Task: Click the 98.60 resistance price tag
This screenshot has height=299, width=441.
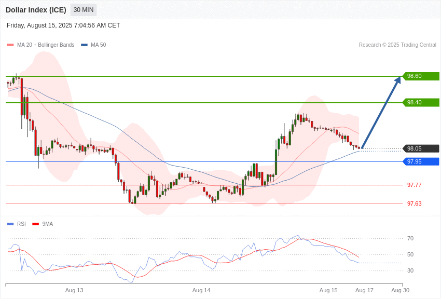Action: coord(421,76)
